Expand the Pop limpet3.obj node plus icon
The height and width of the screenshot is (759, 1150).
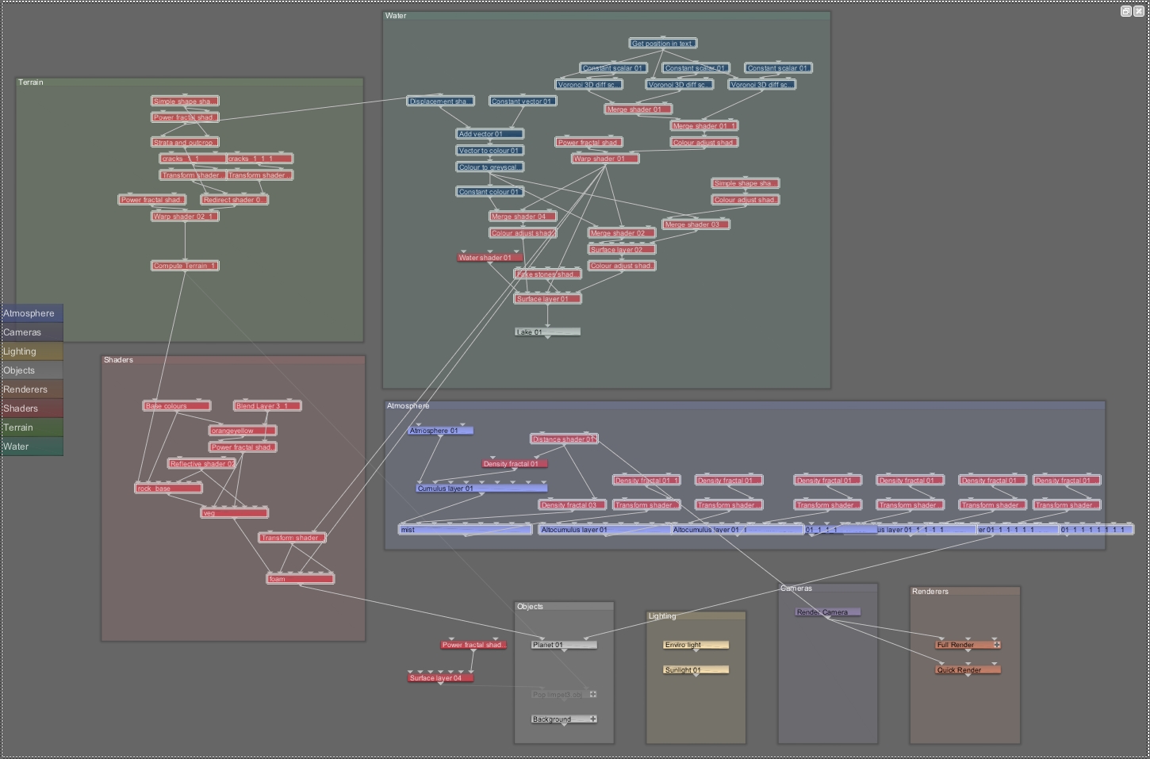[593, 695]
